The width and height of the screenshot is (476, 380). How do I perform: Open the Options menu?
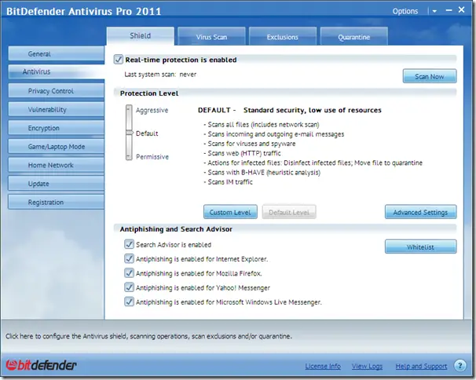coord(405,11)
